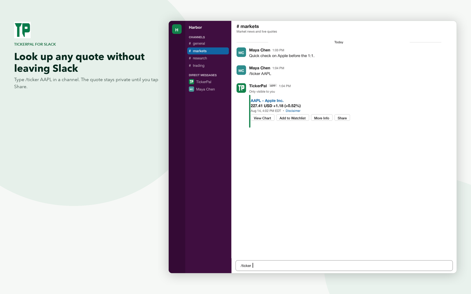Open the AAPL - Apple Inc. link
This screenshot has width=471, height=294.
pyautogui.click(x=267, y=101)
